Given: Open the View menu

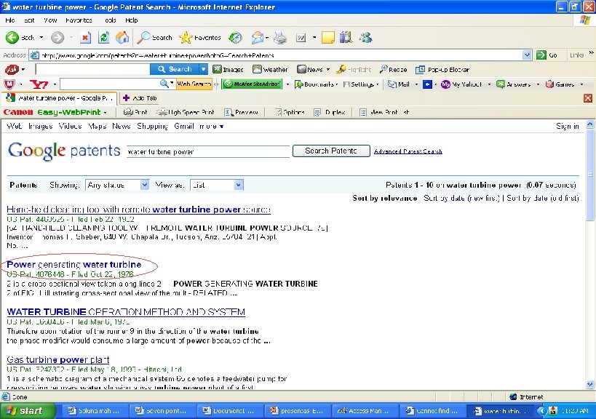Looking at the screenshot, I should click(50, 20).
